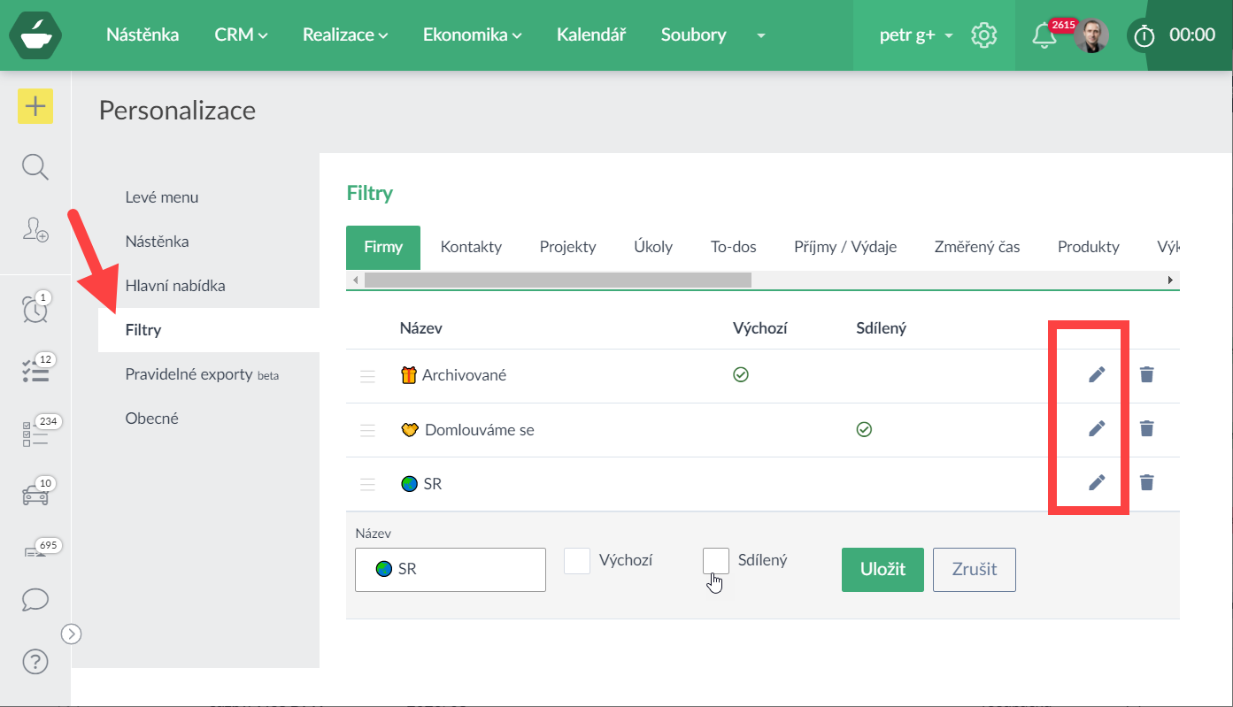Open the alarm clock reminders icon
The image size is (1233, 707).
(35, 309)
